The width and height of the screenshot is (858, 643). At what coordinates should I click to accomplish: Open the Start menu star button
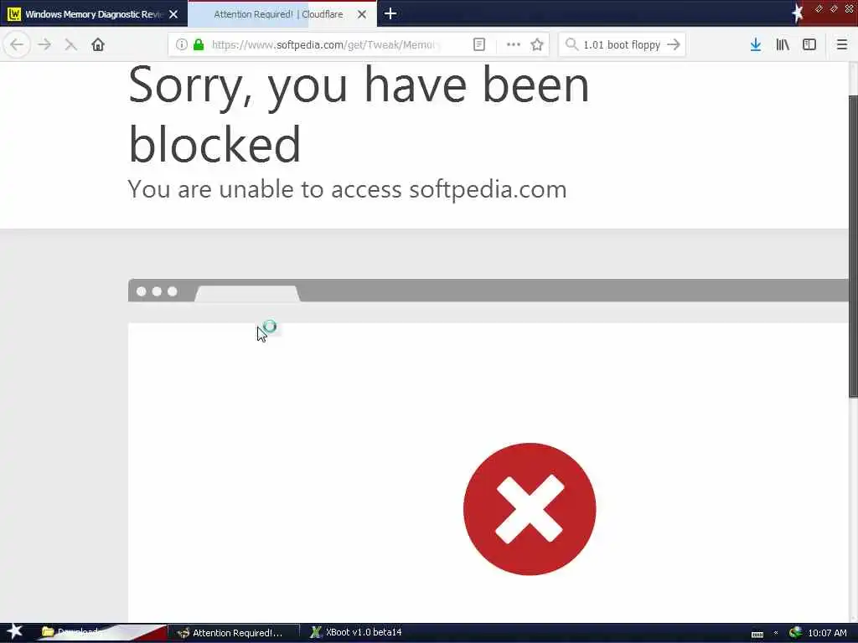pos(14,632)
